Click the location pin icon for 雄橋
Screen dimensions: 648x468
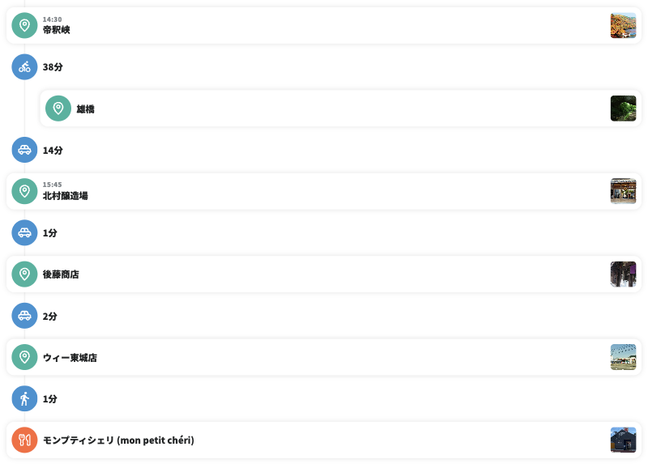pyautogui.click(x=58, y=108)
